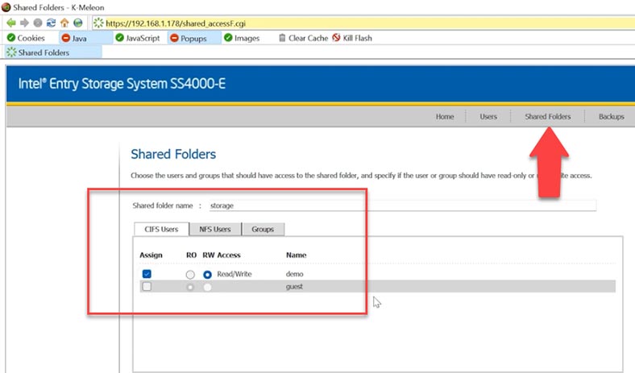The width and height of the screenshot is (635, 373).
Task: Check Assign checkbox for guest
Action: [147, 286]
